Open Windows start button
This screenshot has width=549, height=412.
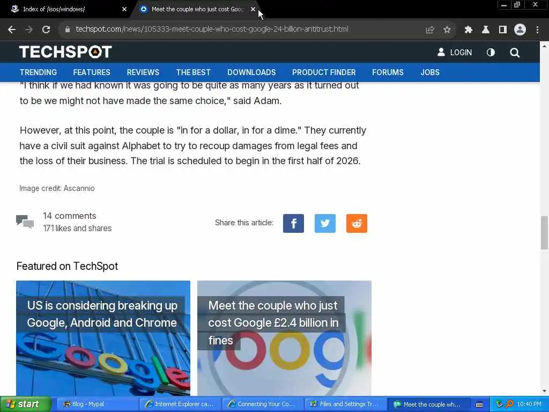click(x=26, y=404)
